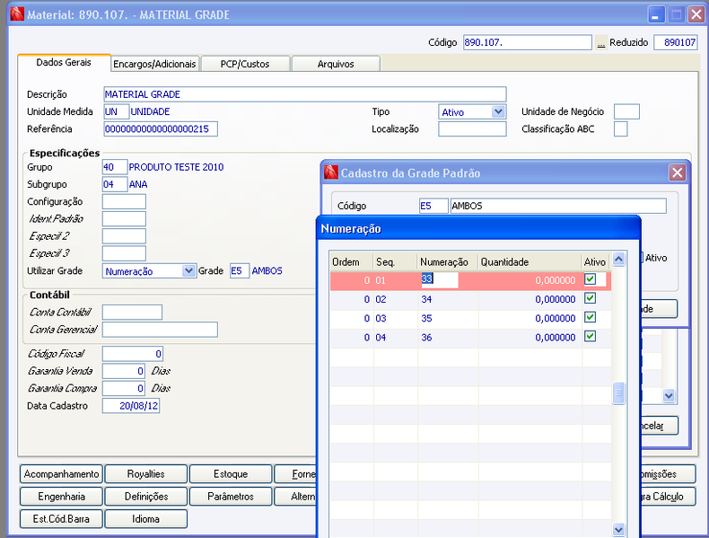This screenshot has width=709, height=538.
Task: Toggle Ativo checkbox for numeração 35
Action: 590,317
